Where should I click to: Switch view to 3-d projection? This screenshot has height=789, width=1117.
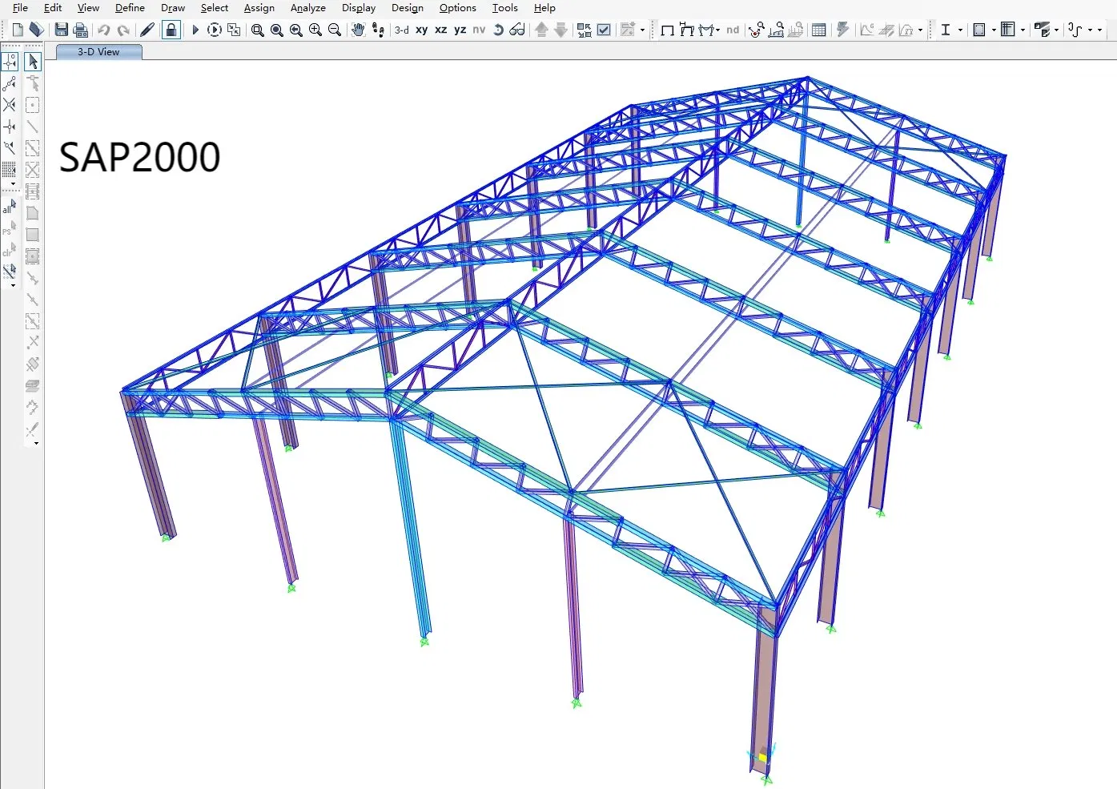(x=400, y=30)
